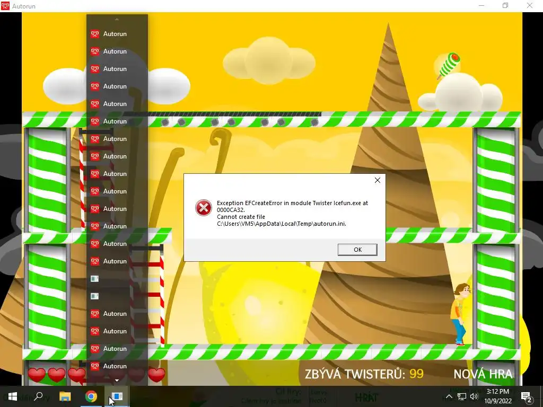Close the error dialog with its X
543x407 pixels.
click(378, 180)
